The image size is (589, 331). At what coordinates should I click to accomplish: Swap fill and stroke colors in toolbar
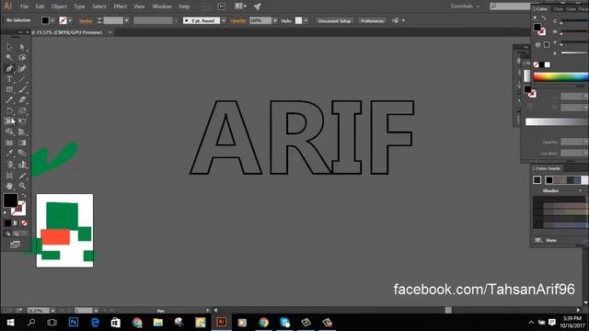tap(24, 196)
